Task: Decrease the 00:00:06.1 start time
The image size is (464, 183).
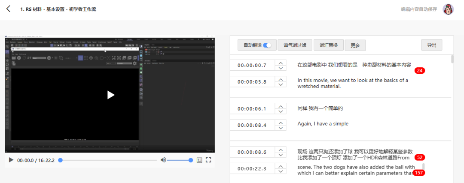Action: pyautogui.click(x=281, y=111)
